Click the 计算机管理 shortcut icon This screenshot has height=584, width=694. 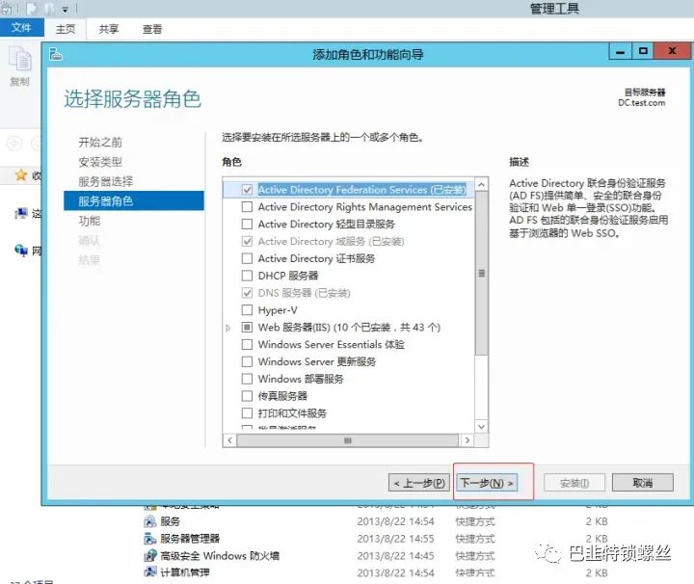pyautogui.click(x=150, y=572)
